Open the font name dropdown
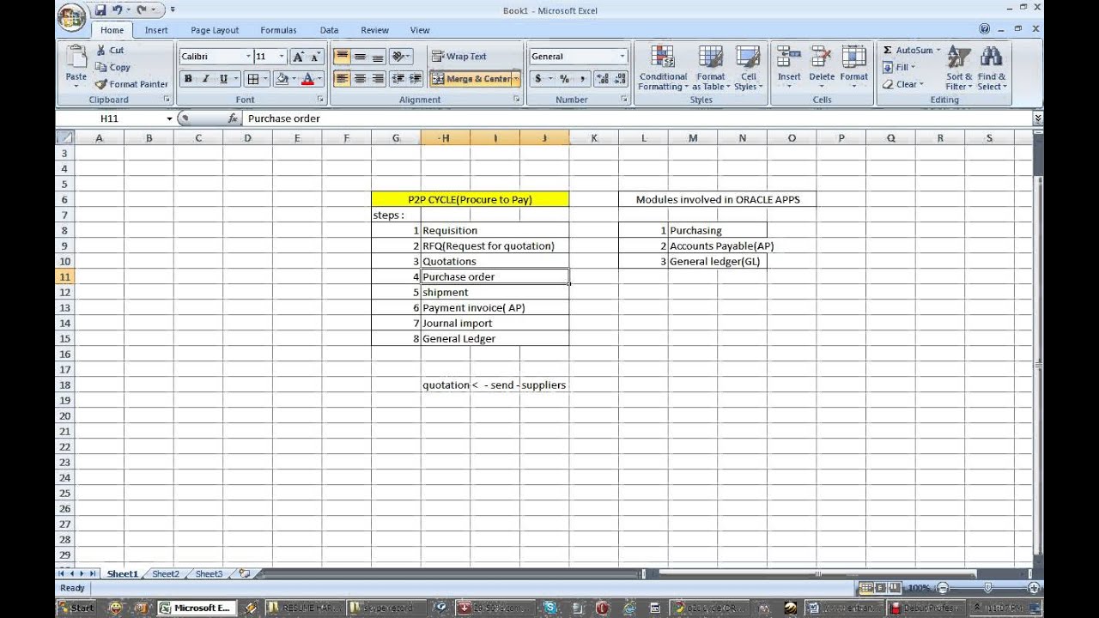The width and height of the screenshot is (1099, 618). pyautogui.click(x=248, y=57)
